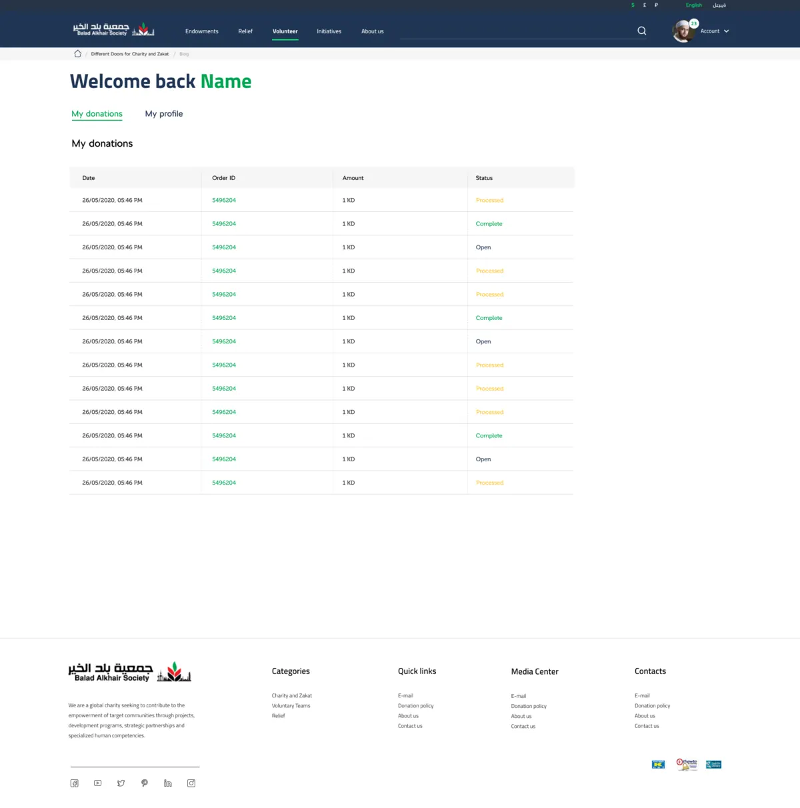Click the KNET payment logo
The image size is (800, 808).
[658, 765]
